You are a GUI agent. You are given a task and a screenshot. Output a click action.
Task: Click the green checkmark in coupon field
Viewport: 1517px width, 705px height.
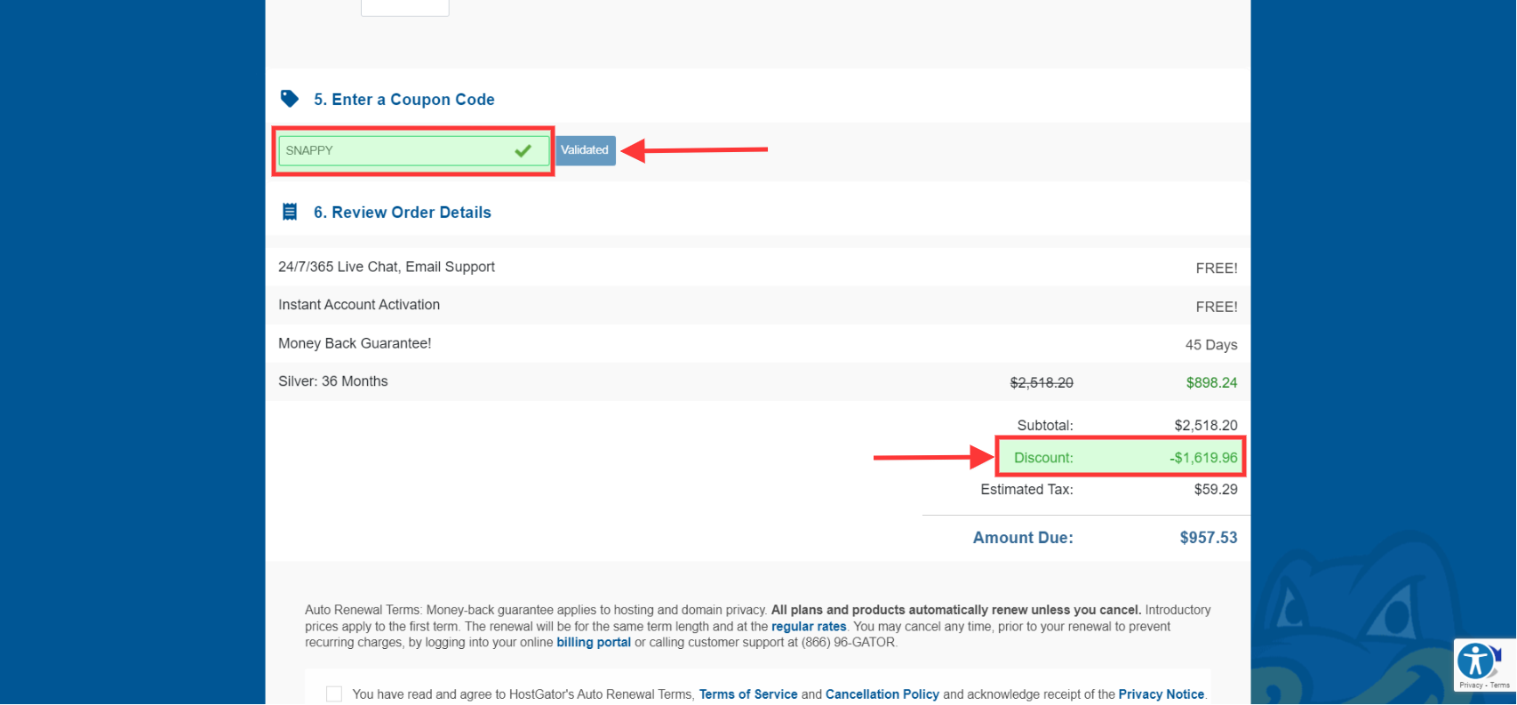[x=523, y=151]
